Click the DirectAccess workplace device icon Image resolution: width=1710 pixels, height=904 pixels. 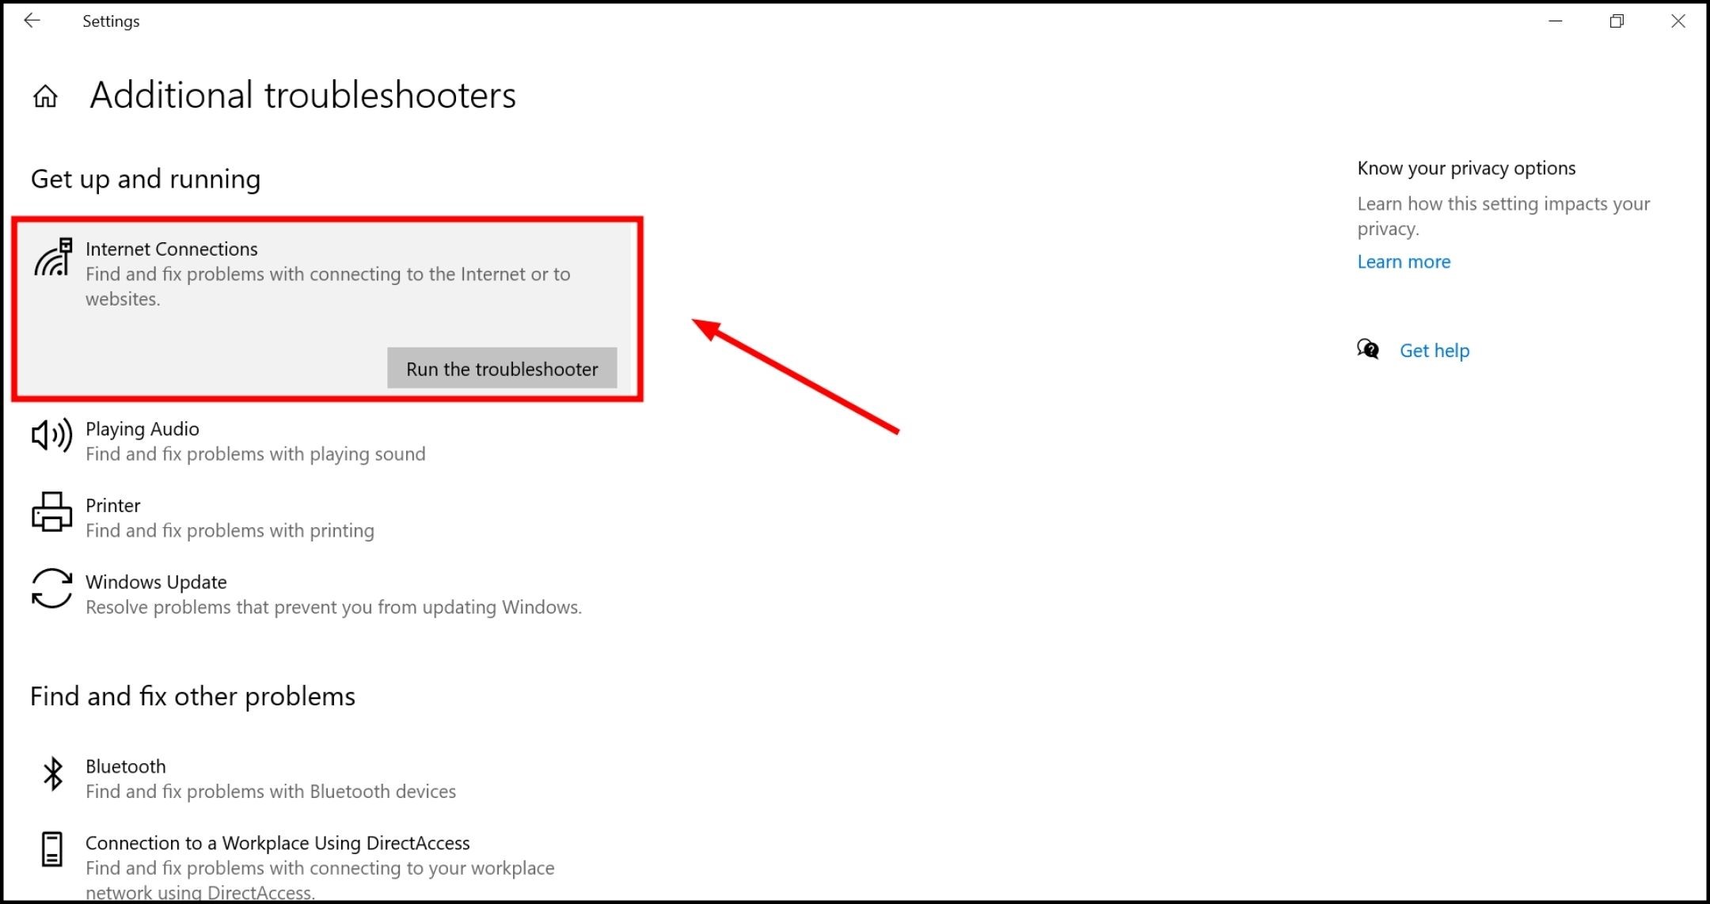(x=52, y=849)
